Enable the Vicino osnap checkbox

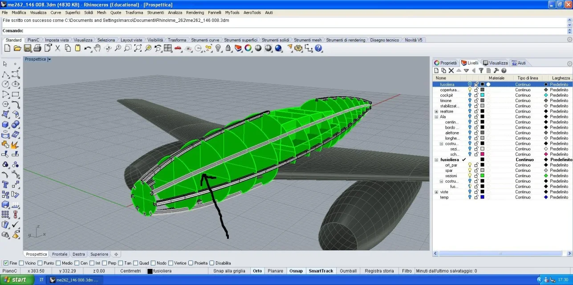coord(22,263)
